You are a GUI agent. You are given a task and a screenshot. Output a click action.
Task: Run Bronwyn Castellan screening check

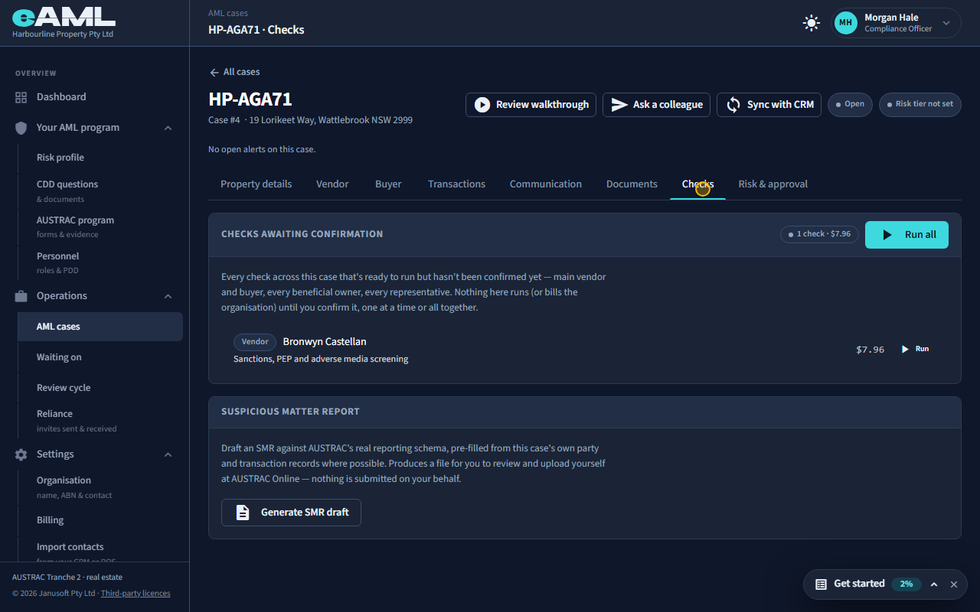(914, 349)
